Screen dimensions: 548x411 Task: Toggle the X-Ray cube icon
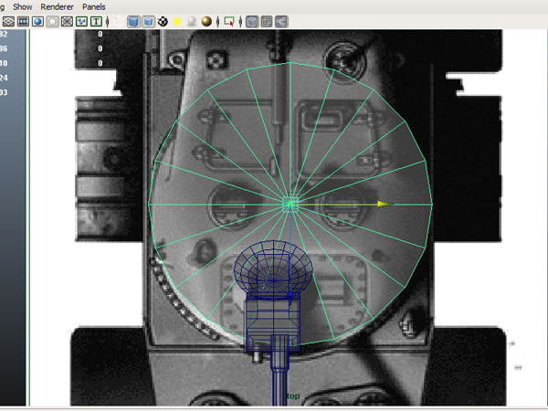(252, 22)
